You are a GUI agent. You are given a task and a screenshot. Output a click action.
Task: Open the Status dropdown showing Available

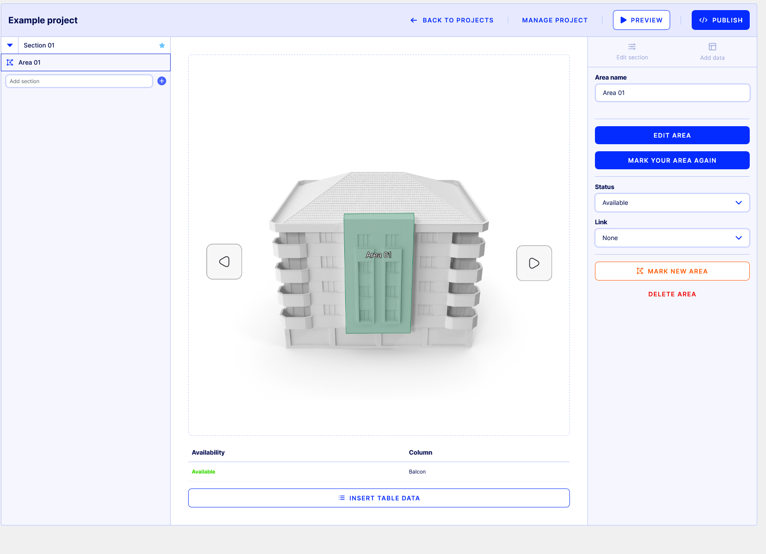(672, 203)
